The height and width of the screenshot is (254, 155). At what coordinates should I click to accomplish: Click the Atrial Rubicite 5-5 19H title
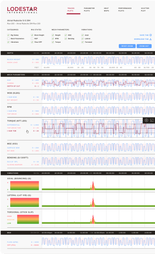[x=19, y=21]
